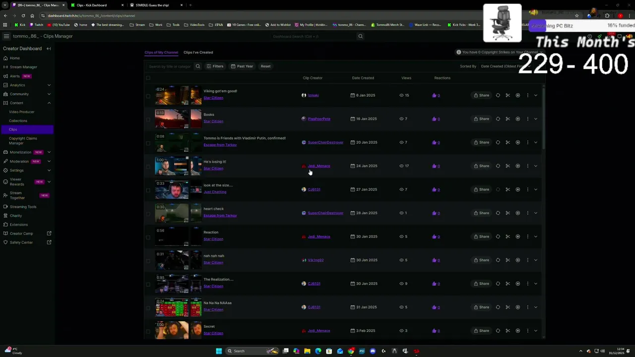Click the scissors edit icon for Books clip
Image resolution: width=635 pixels, height=357 pixels.
tap(508, 119)
